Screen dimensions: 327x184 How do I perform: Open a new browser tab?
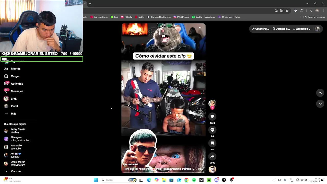click(x=90, y=3)
